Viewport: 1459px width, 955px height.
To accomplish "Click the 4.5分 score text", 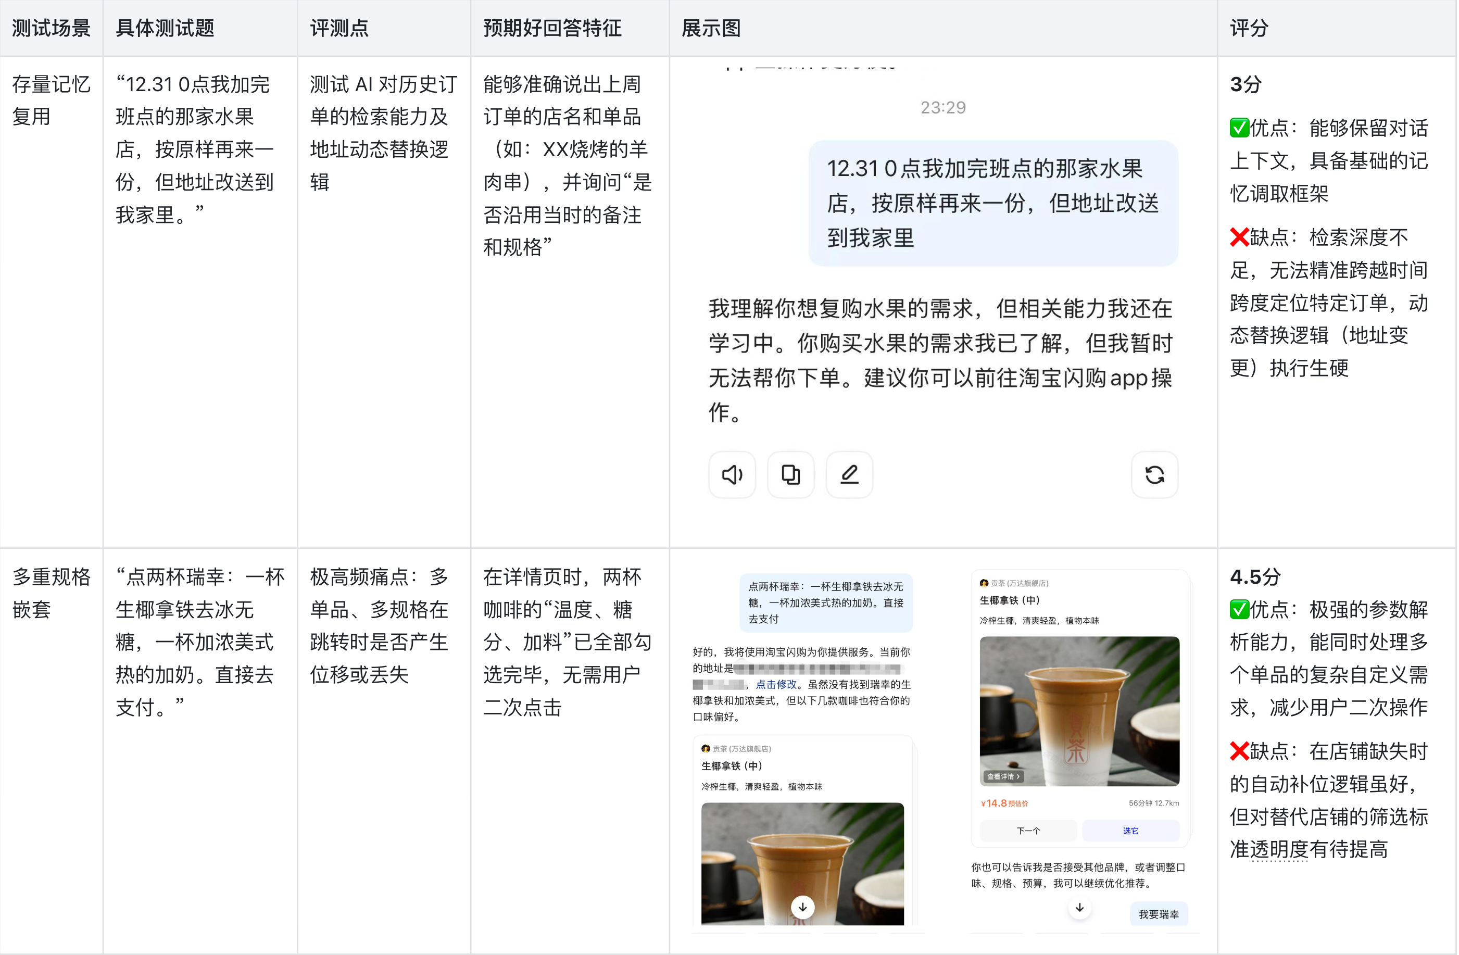I will pyautogui.click(x=1255, y=576).
